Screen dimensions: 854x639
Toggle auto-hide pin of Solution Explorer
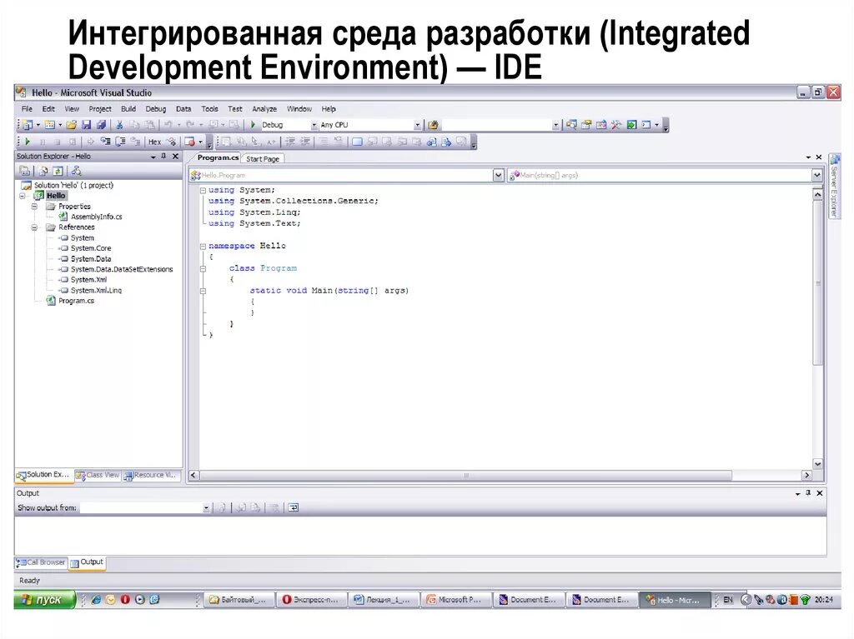163,157
